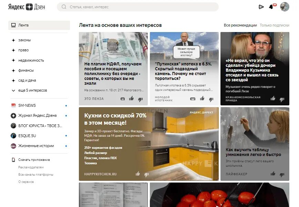Click KP.RU:КОМСОМОЛЬСКАЯ ПРАВДА source label
Screen dimensions: 299x207
[243, 99]
